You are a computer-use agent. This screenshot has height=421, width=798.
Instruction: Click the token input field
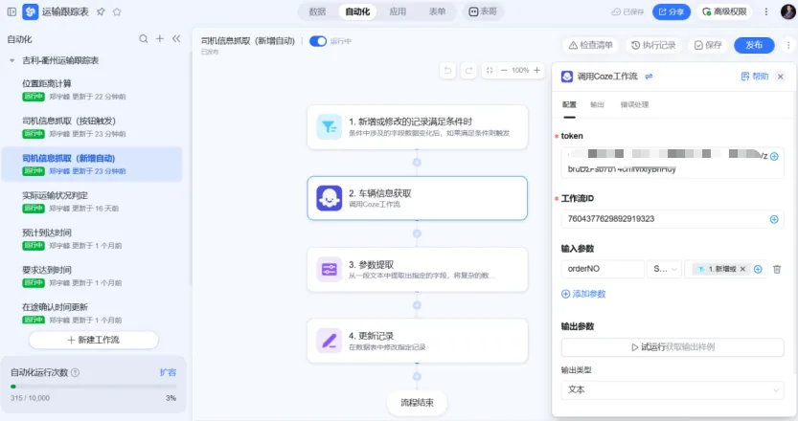coord(673,163)
